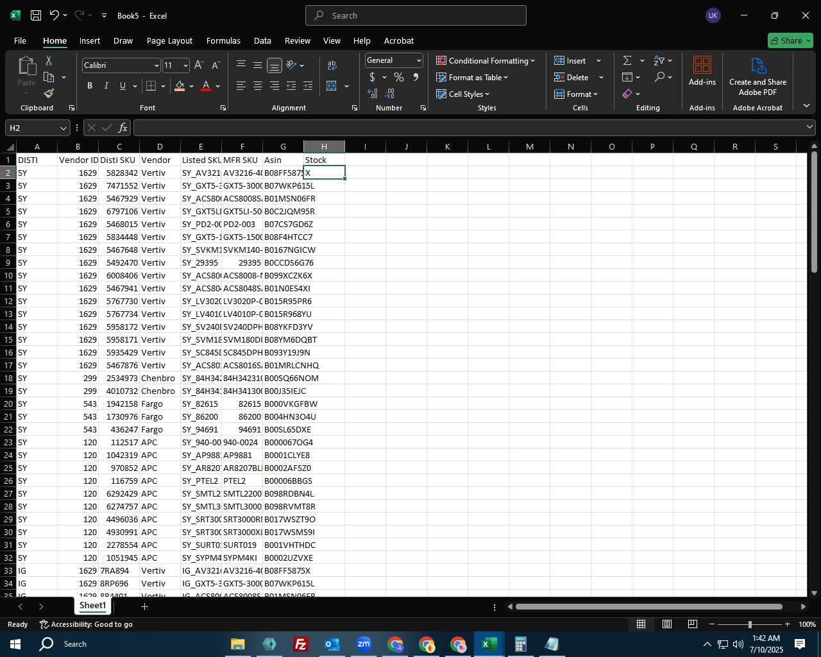
Task: Open the Name Box dropdown arrow
Action: point(63,128)
